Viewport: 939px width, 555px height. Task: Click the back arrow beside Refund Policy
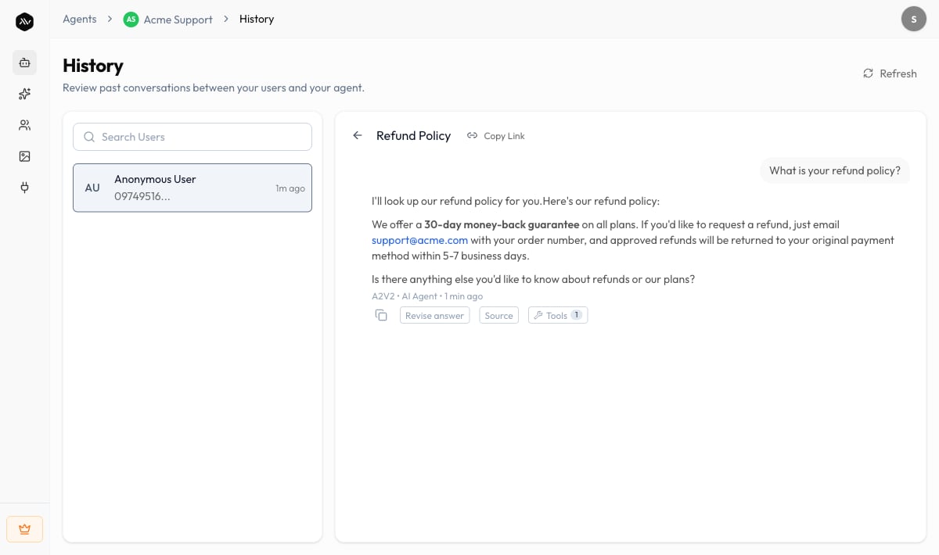[358, 135]
